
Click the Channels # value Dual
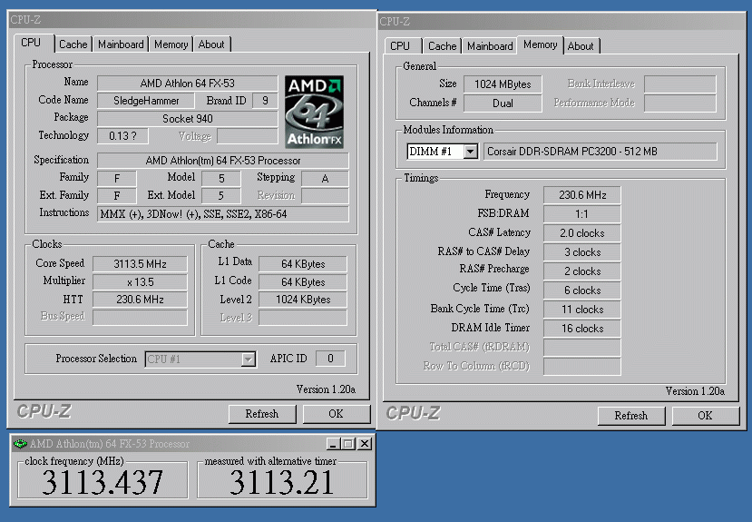(503, 103)
